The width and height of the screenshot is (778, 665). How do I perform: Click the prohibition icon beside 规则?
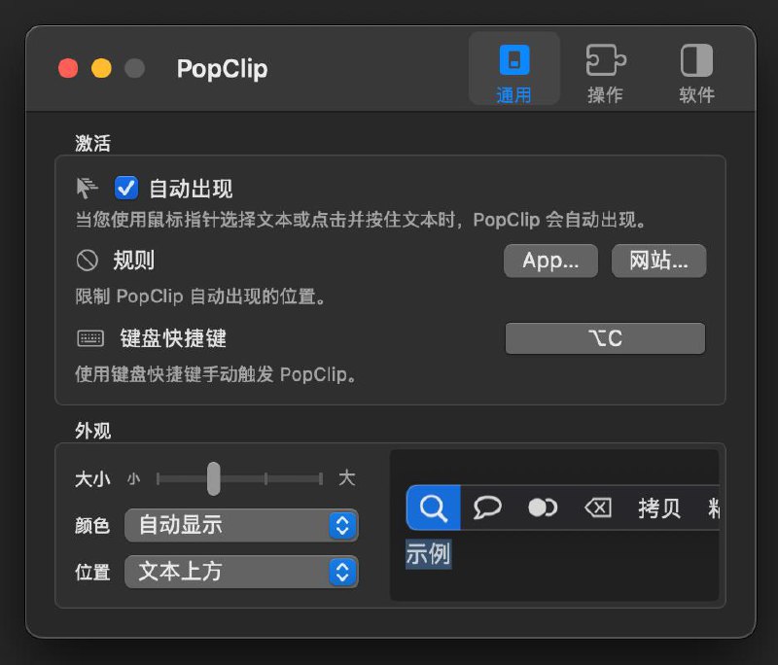(x=88, y=261)
